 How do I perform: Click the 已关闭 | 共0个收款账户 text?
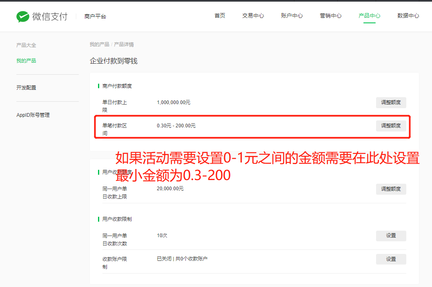tap(182, 259)
